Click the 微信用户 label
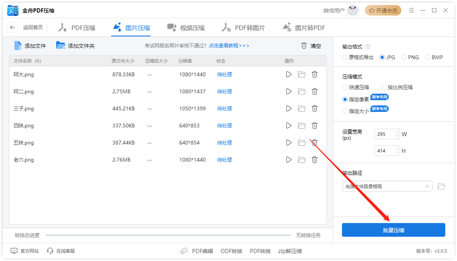 point(334,10)
